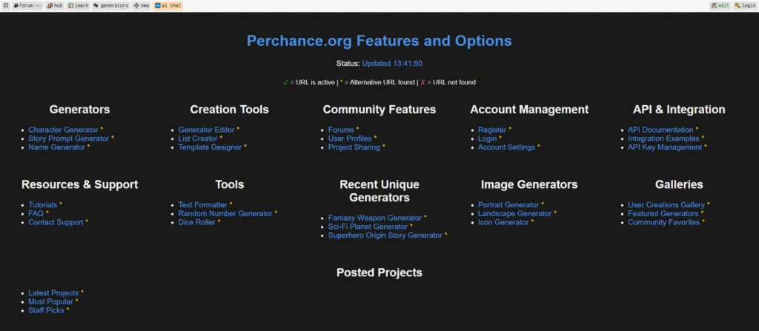Open the generators toolbar button
Image resolution: width=759 pixels, height=331 pixels.
point(111,6)
